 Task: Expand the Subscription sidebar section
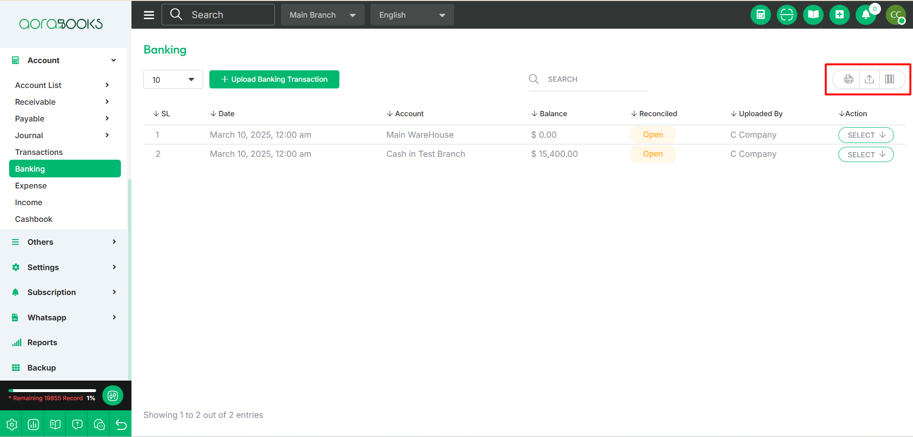64,292
